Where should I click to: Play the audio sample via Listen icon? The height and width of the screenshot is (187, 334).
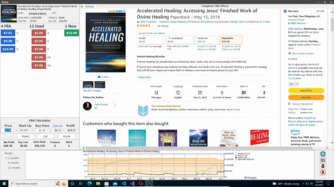(99, 77)
